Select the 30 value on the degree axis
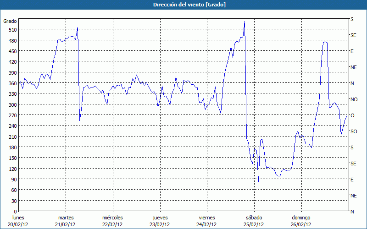 pyautogui.click(x=14, y=201)
